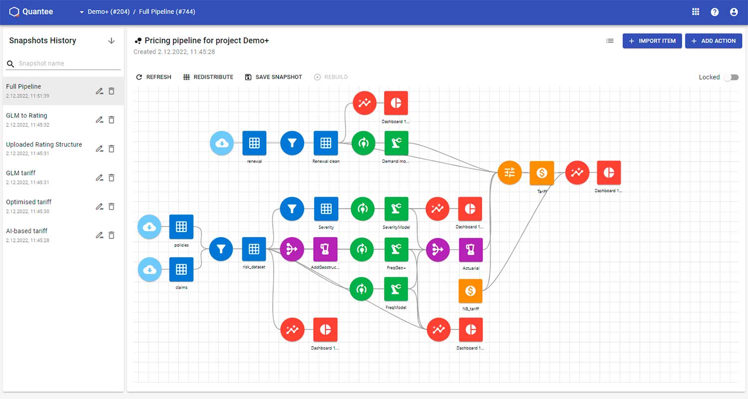Image resolution: width=748 pixels, height=399 pixels.
Task: Reverse snapshot sort order with arrow
Action: (x=111, y=41)
